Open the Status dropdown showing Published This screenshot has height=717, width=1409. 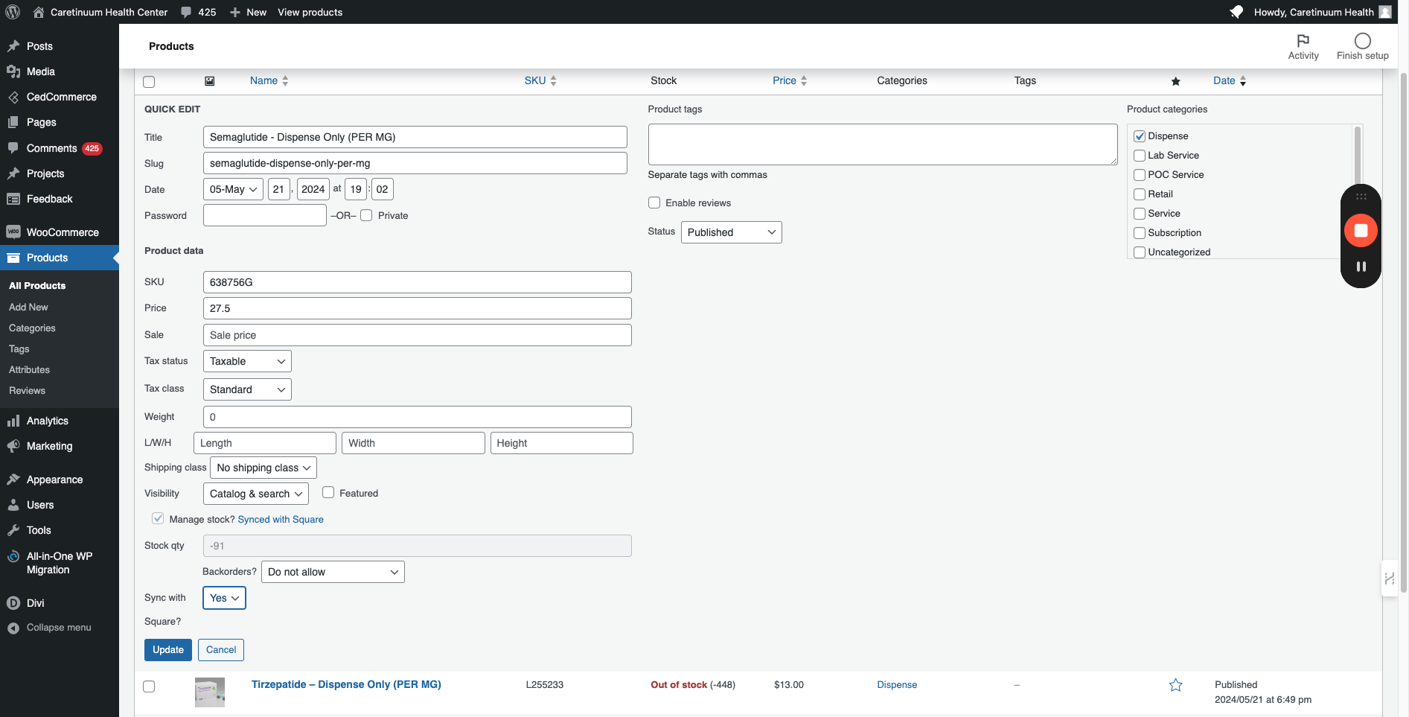(x=732, y=232)
